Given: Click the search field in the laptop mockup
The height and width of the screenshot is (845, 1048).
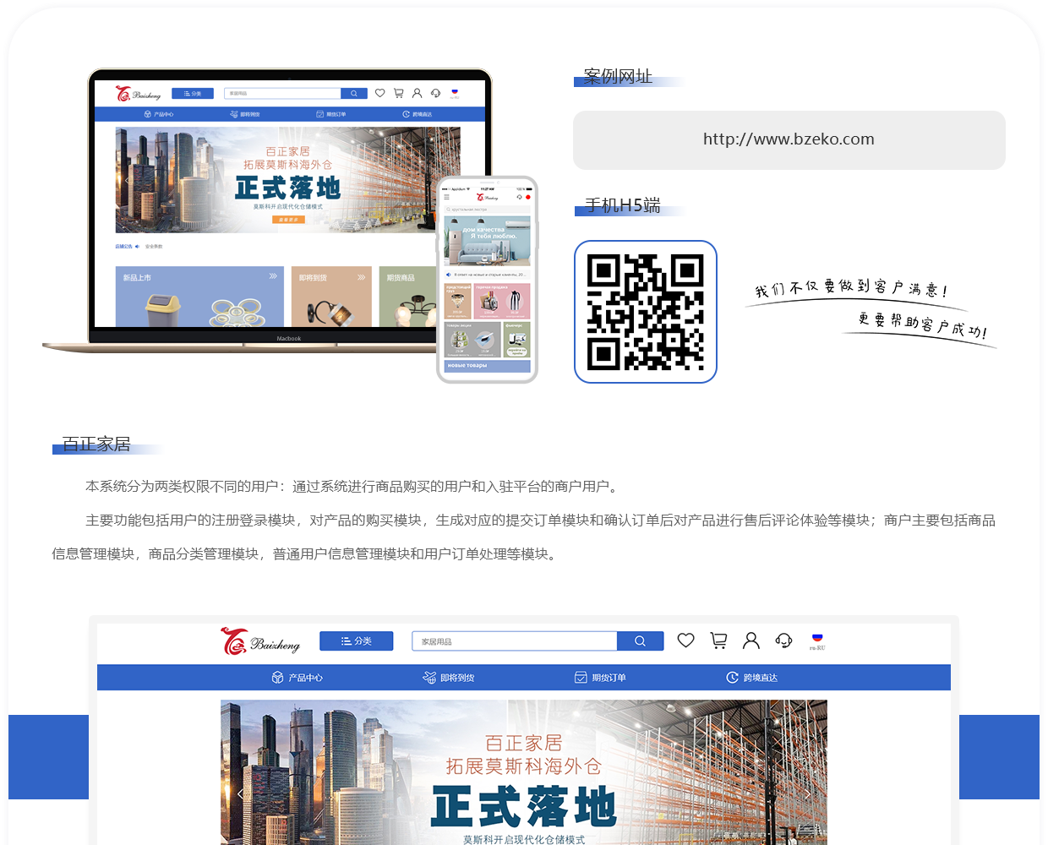Looking at the screenshot, I should pos(283,94).
